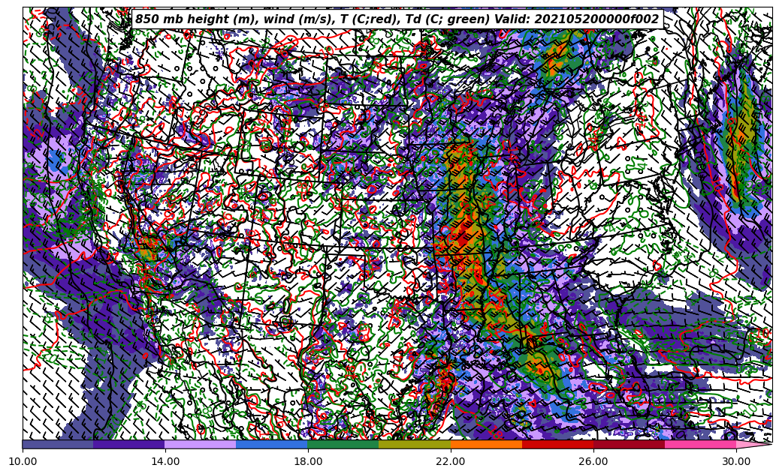Select the 26.00 colorbar tick label

tap(593, 461)
